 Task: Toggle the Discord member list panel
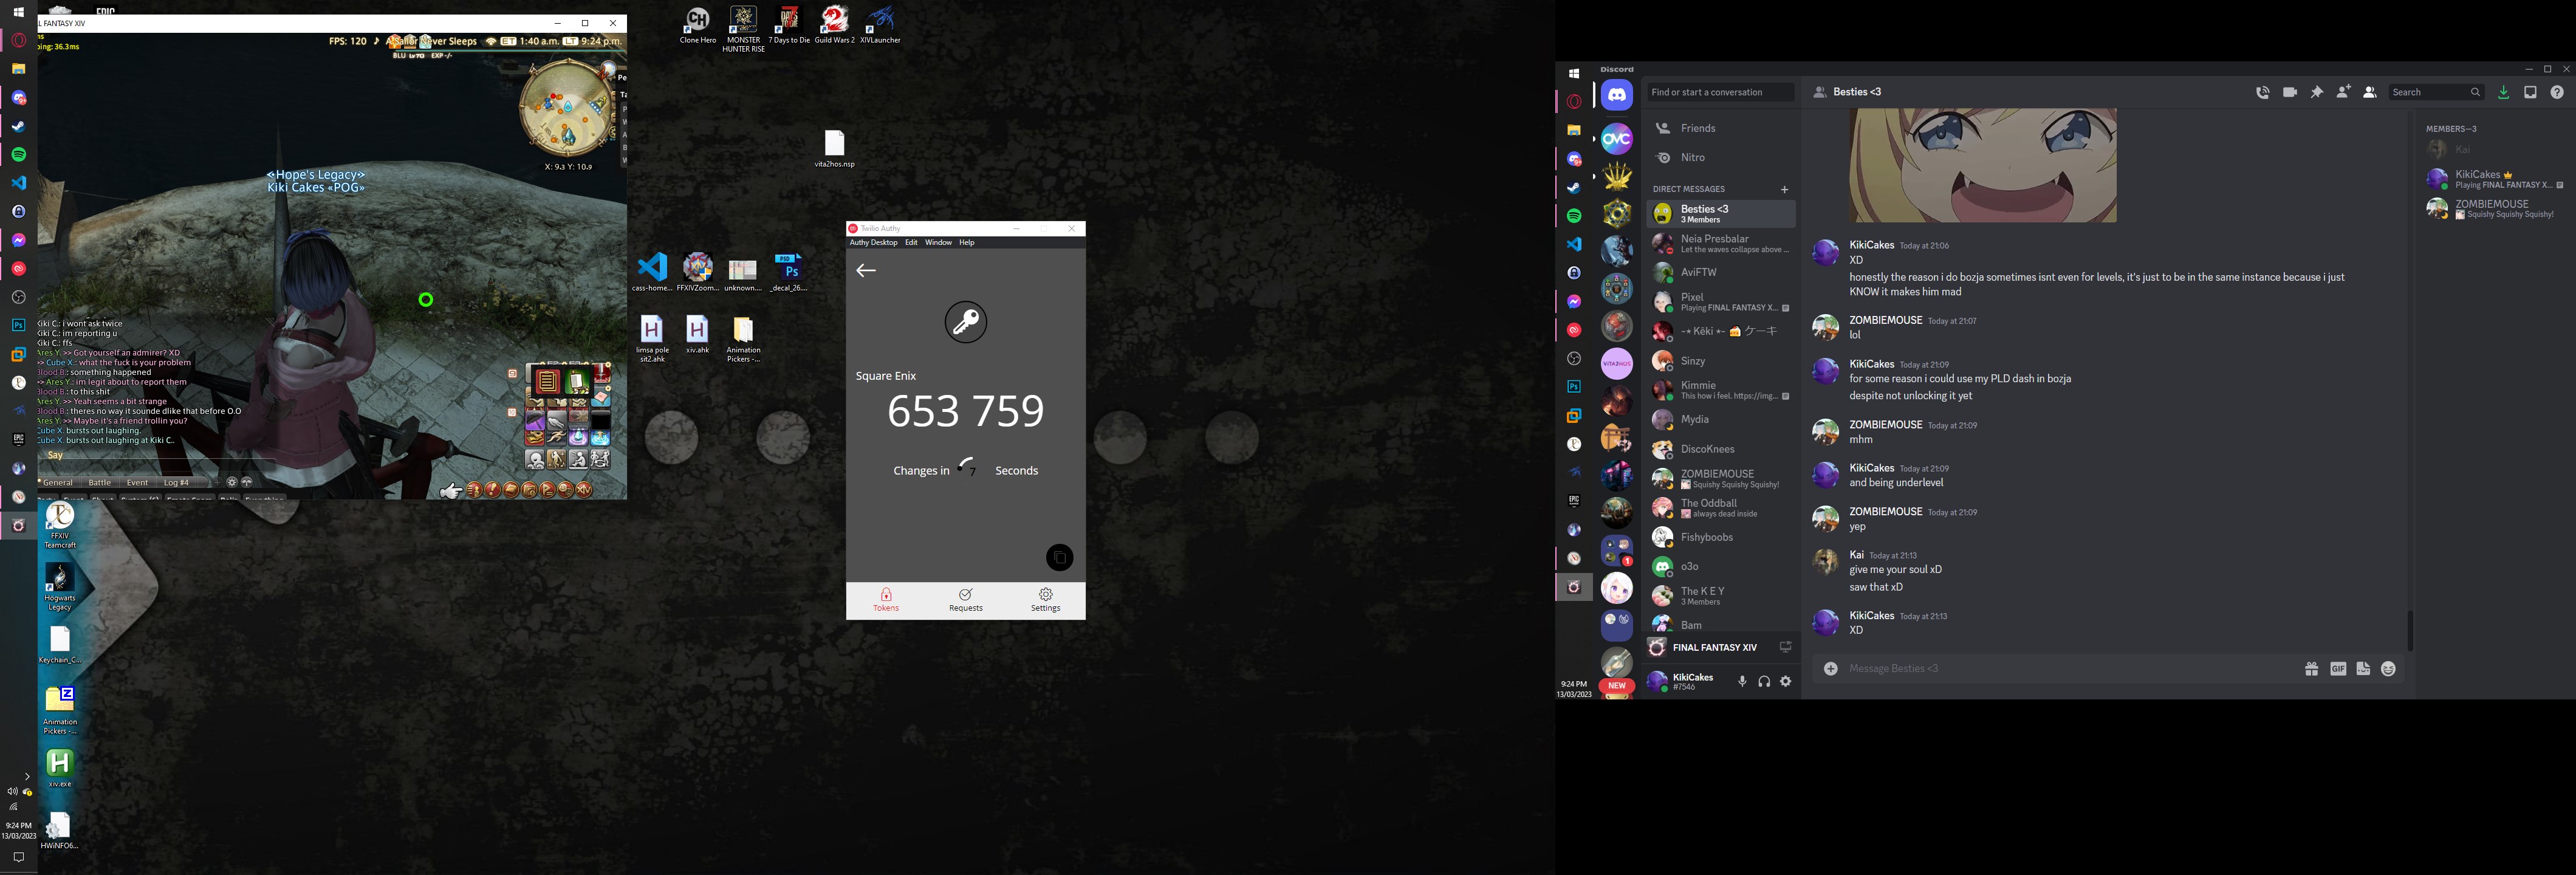click(2369, 92)
